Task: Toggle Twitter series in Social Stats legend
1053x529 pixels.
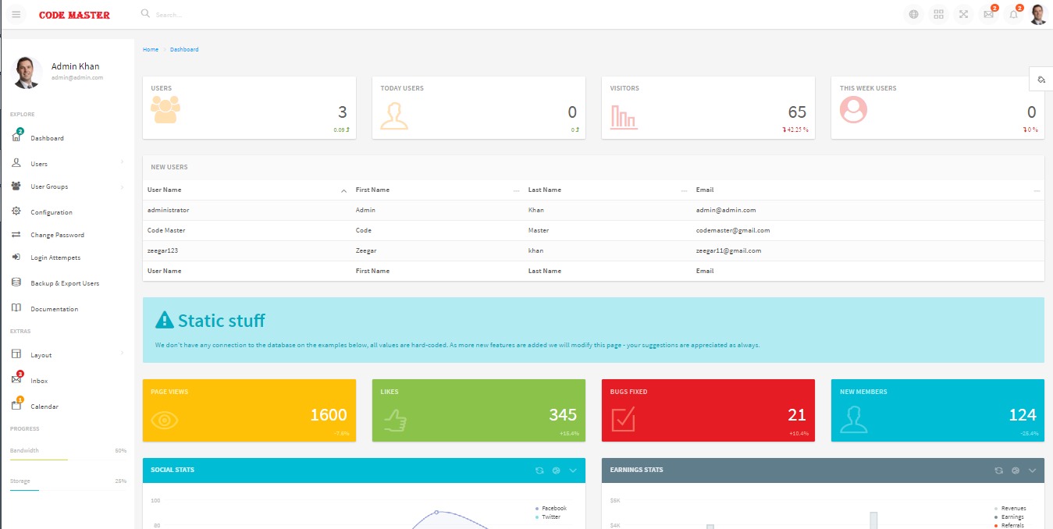Action: pyautogui.click(x=549, y=516)
